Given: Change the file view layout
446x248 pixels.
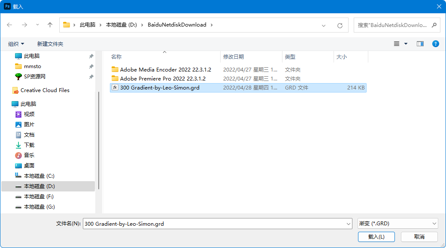Looking at the screenshot, I should point(397,44).
